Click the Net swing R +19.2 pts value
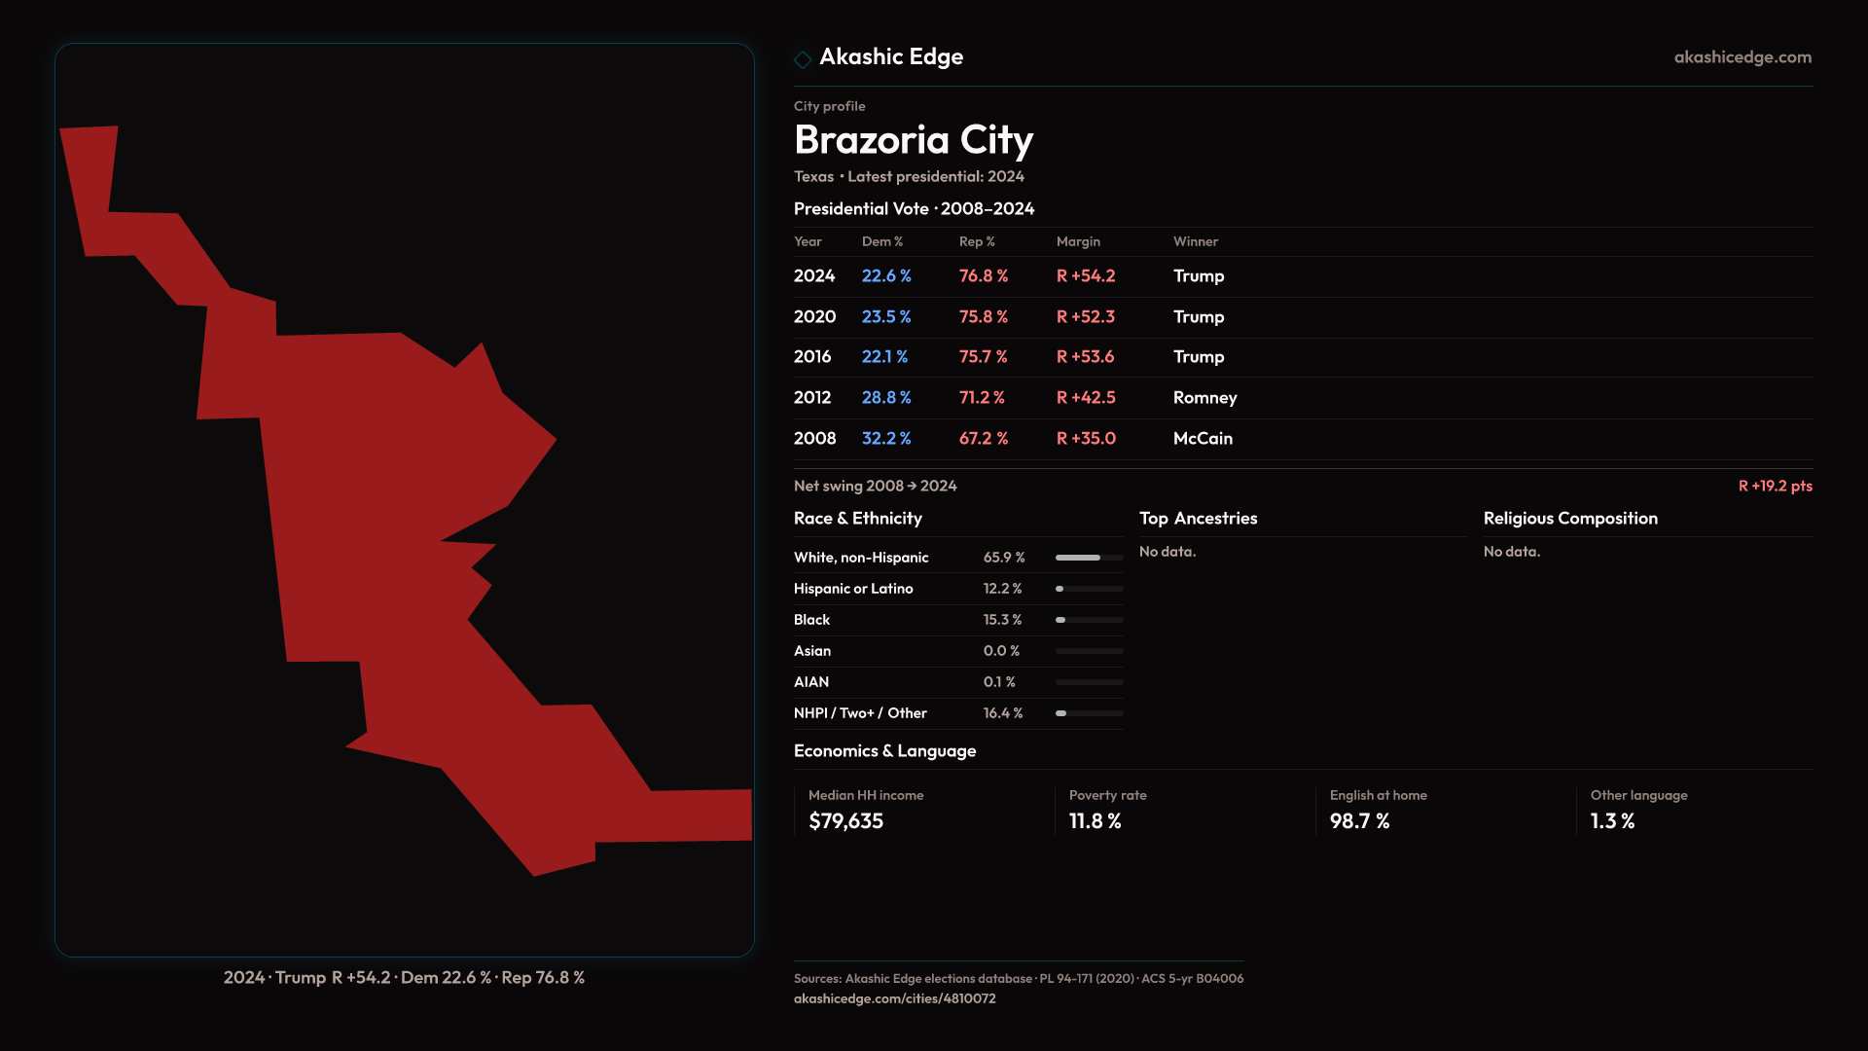The height and width of the screenshot is (1051, 1868). point(1775,486)
